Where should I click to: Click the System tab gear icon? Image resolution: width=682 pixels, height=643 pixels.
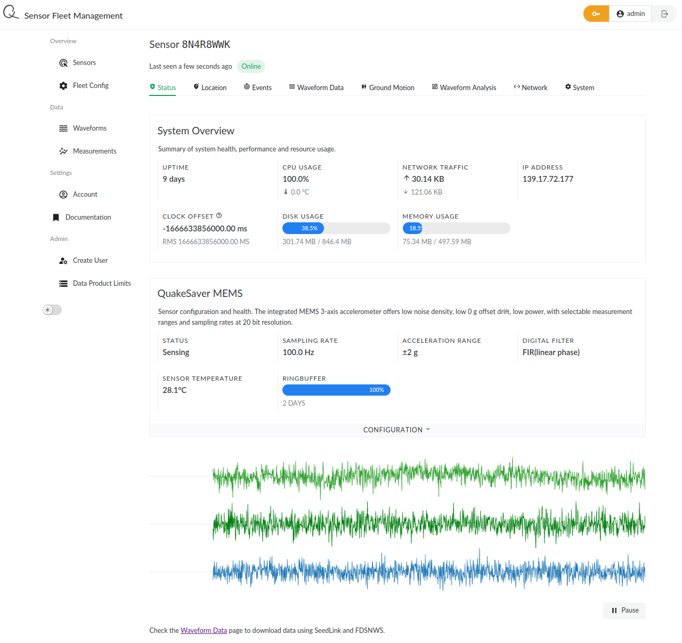pos(568,87)
